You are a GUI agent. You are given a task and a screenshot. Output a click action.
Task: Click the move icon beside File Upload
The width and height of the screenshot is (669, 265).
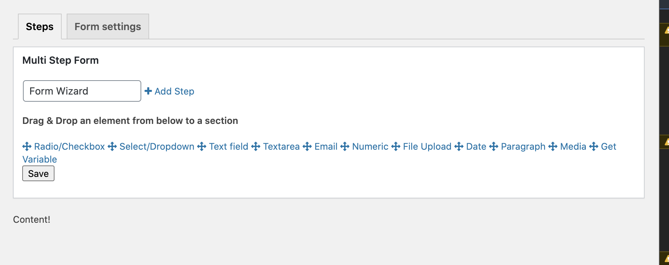396,146
